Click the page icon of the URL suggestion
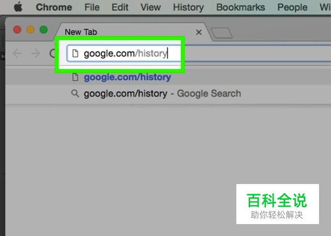 pos(75,77)
